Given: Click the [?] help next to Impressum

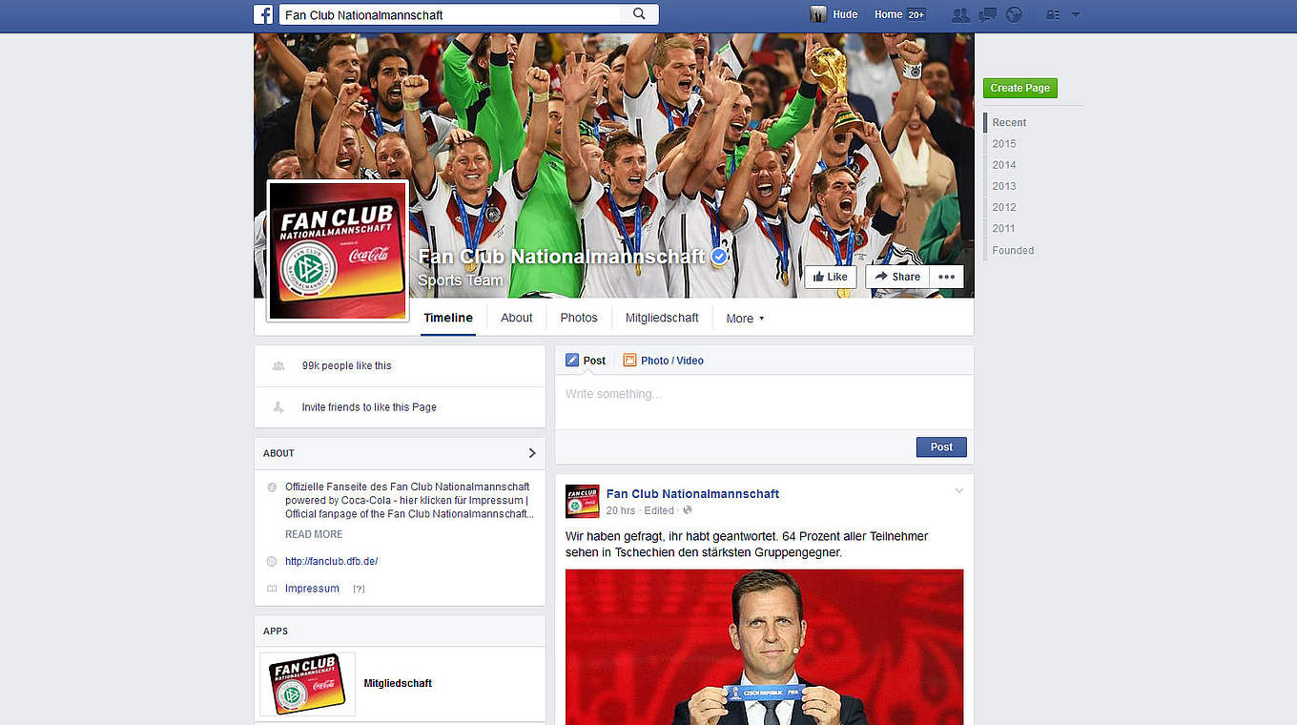Looking at the screenshot, I should click(x=359, y=589).
